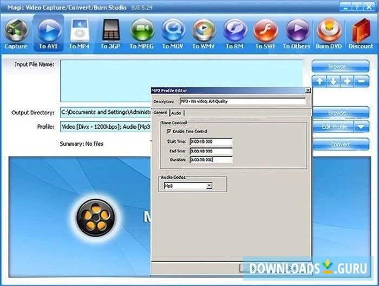Move file up with arrow button
The width and height of the screenshot is (379, 286).
(x=319, y=81)
